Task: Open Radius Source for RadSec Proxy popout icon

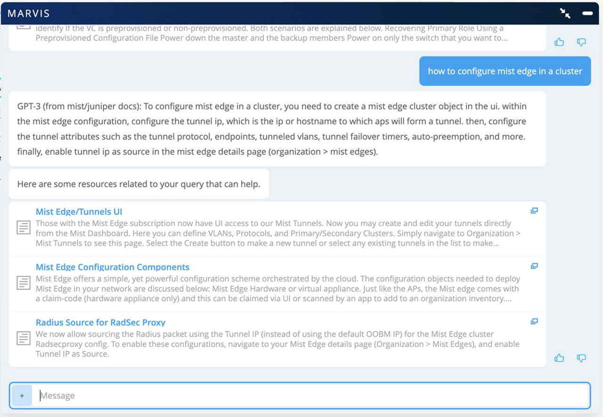Action: point(534,321)
